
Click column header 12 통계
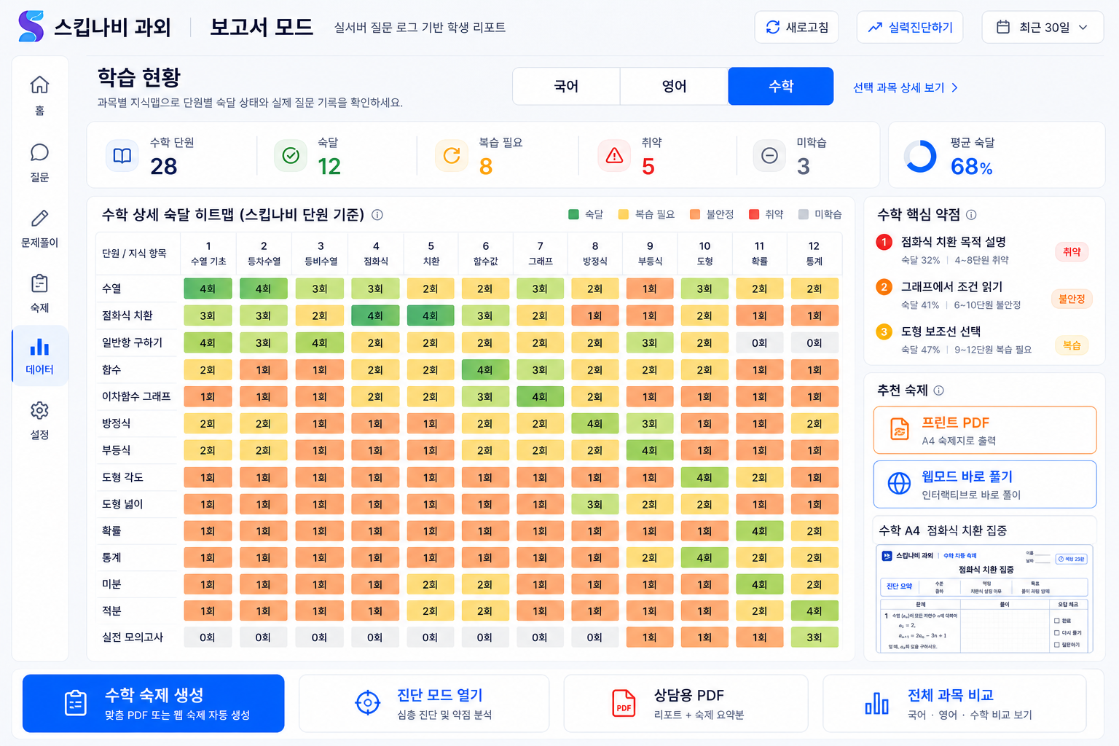point(814,254)
